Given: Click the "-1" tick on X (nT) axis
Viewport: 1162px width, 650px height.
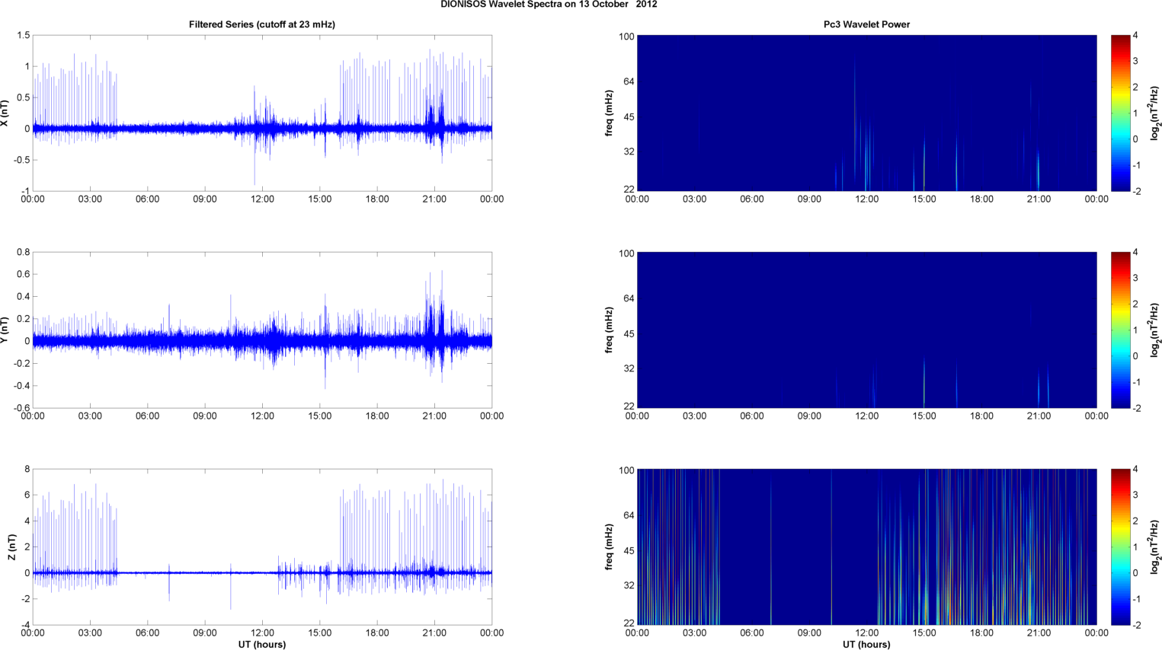Looking at the screenshot, I should point(26,192).
